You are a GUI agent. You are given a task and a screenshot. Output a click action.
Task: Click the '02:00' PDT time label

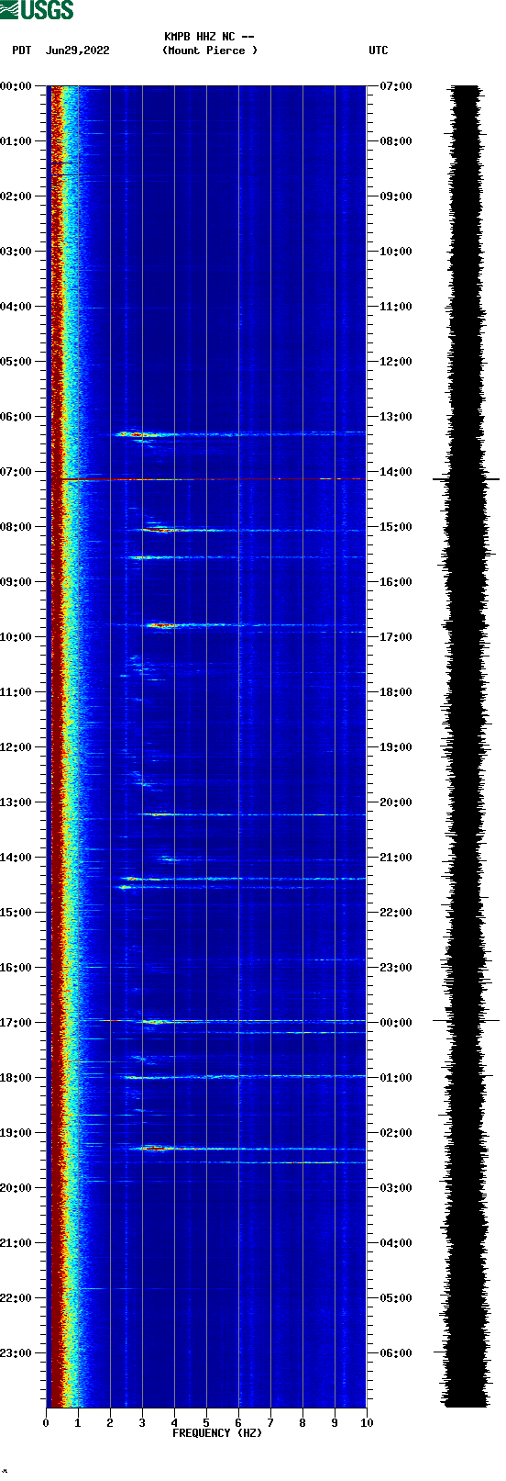[16, 196]
